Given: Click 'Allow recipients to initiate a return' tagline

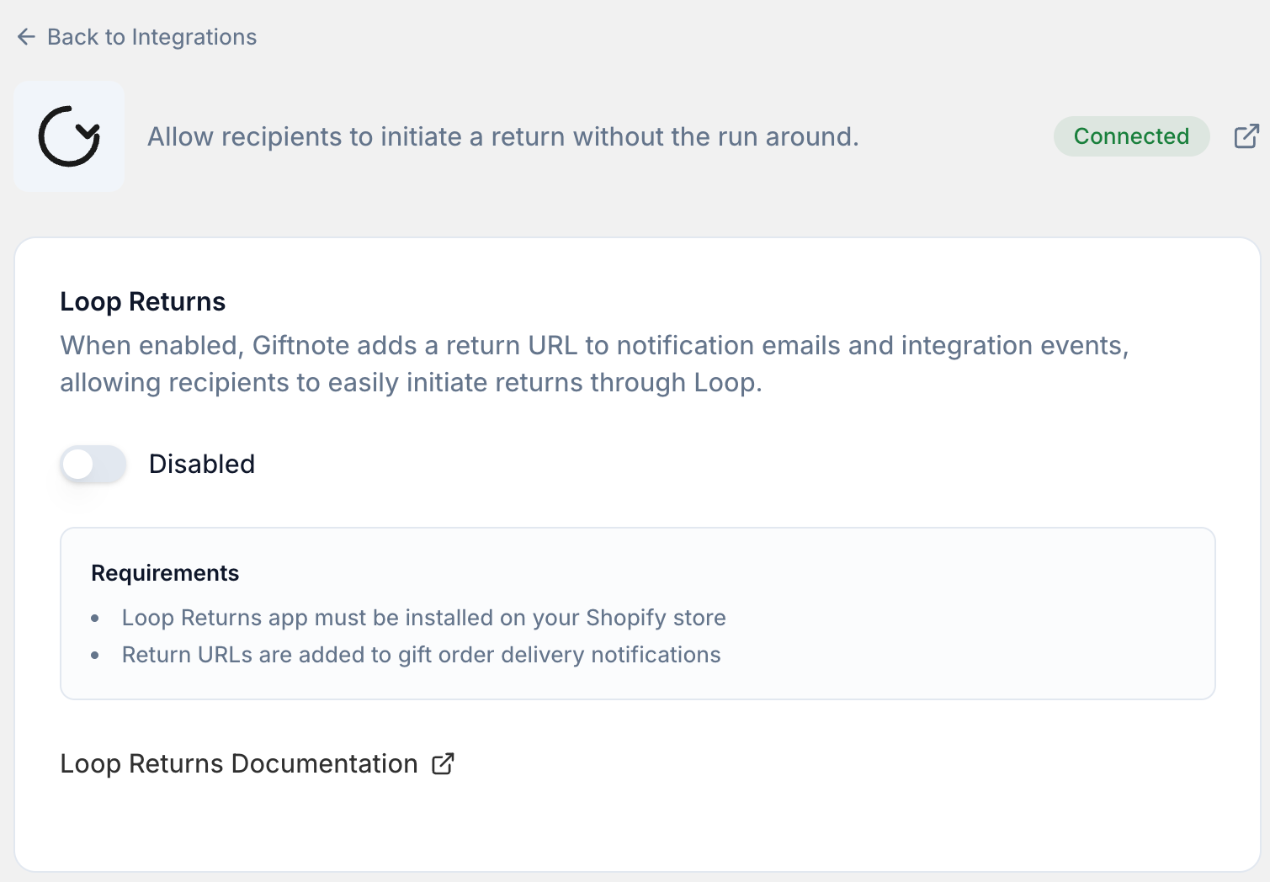Looking at the screenshot, I should tap(503, 136).
